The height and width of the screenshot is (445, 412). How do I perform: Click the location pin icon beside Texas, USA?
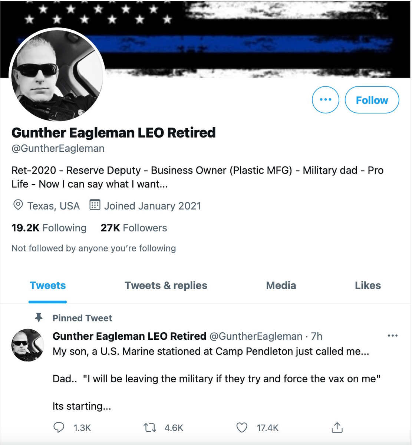(17, 205)
